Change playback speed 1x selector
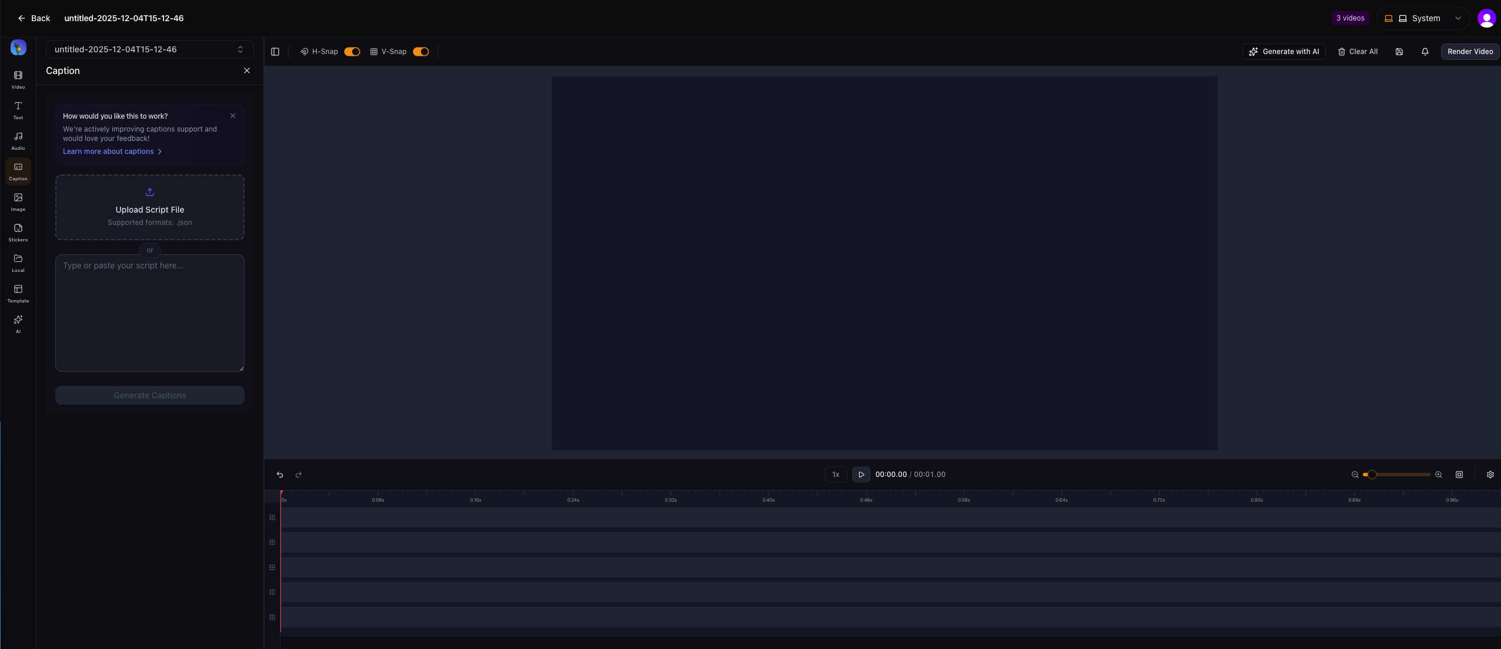The height and width of the screenshot is (649, 1501). point(835,475)
